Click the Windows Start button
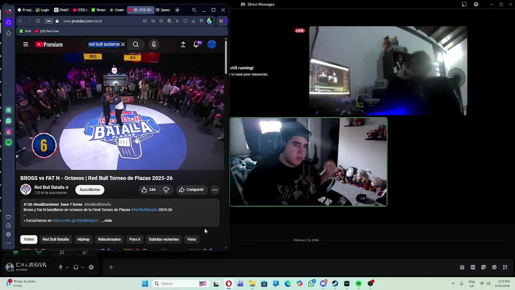 pos(145,284)
